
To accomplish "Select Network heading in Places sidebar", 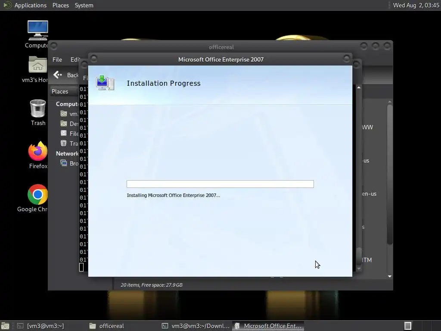I will (x=67, y=153).
